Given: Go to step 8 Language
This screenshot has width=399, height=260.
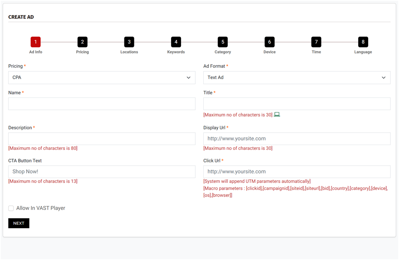Looking at the screenshot, I should coord(363,42).
